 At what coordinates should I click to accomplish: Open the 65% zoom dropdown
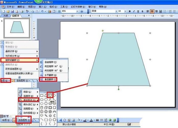pyautogui.click(x=77, y=11)
